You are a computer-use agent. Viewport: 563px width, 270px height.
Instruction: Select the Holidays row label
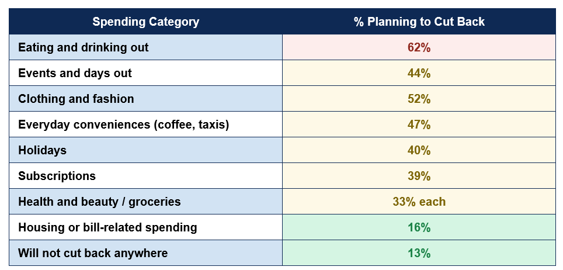(x=146, y=150)
